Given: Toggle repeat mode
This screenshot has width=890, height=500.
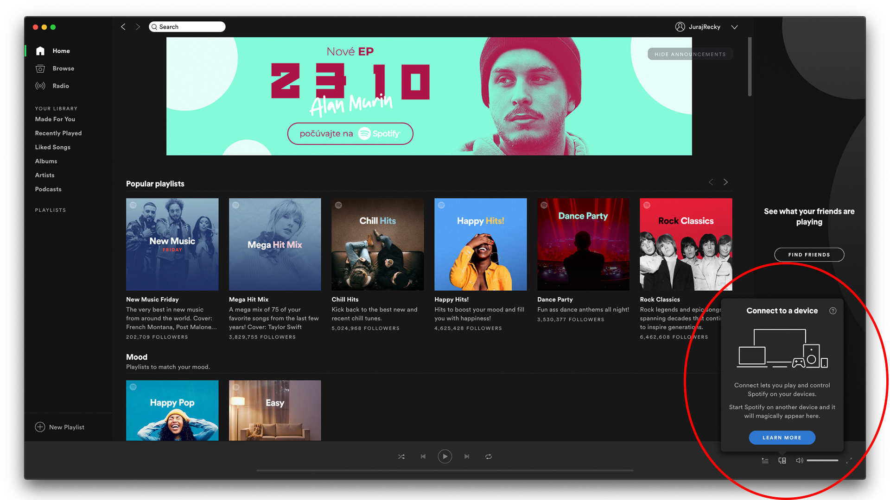Looking at the screenshot, I should point(489,456).
